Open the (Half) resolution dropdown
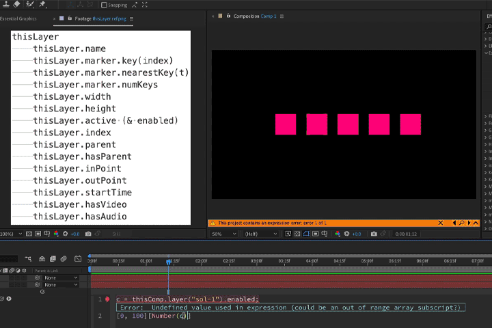 coord(261,234)
